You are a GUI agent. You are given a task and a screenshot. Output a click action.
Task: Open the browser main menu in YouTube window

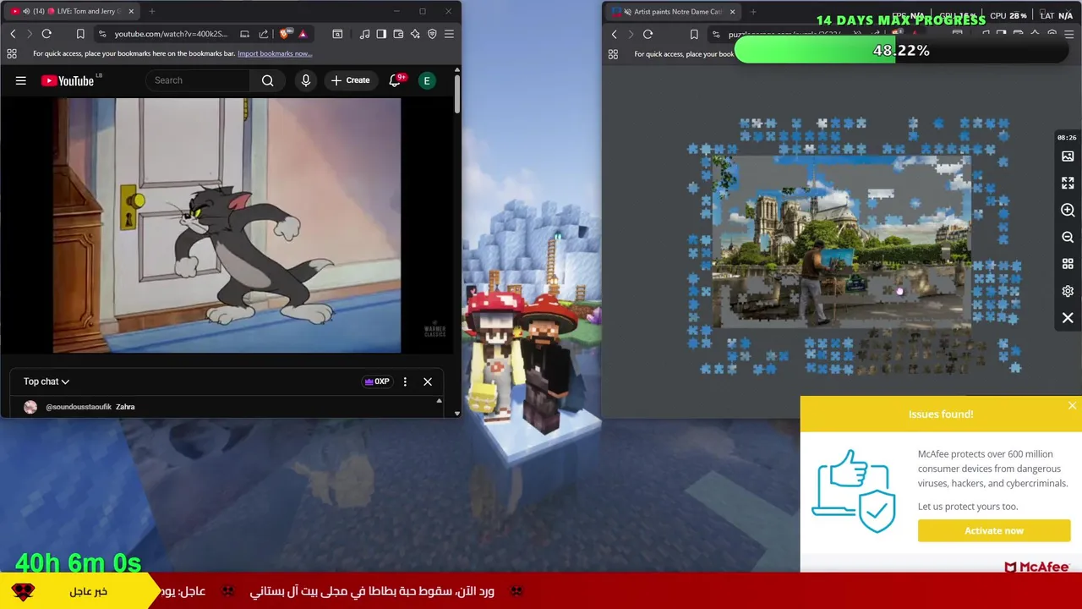click(x=449, y=34)
